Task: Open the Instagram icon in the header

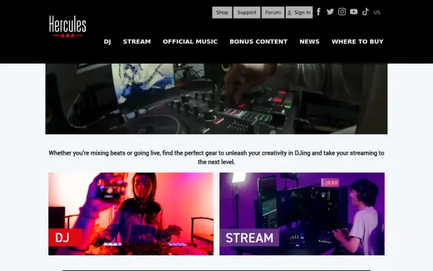Action: coord(342,12)
